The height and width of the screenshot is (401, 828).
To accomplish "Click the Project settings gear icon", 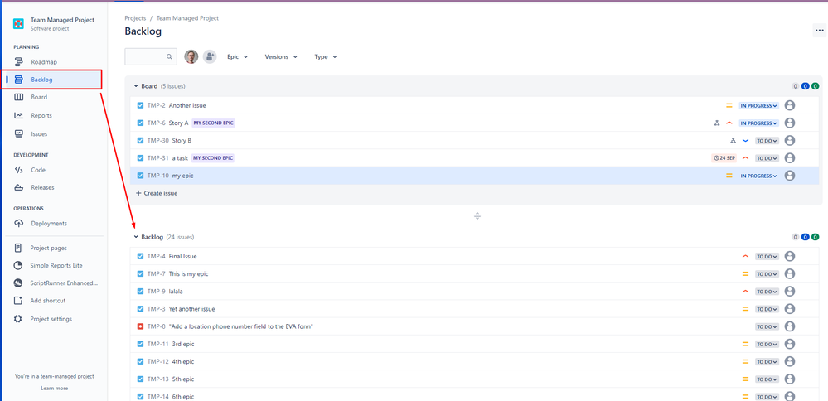I will coord(18,319).
